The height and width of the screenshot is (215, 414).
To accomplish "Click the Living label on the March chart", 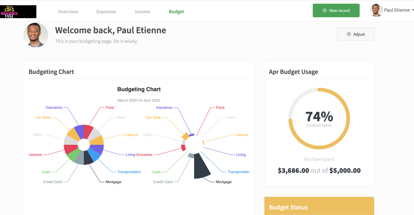I will pyautogui.click(x=130, y=155).
